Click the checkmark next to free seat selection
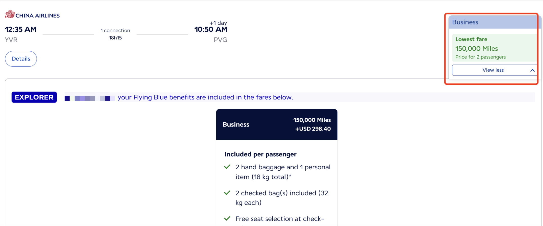 (227, 219)
